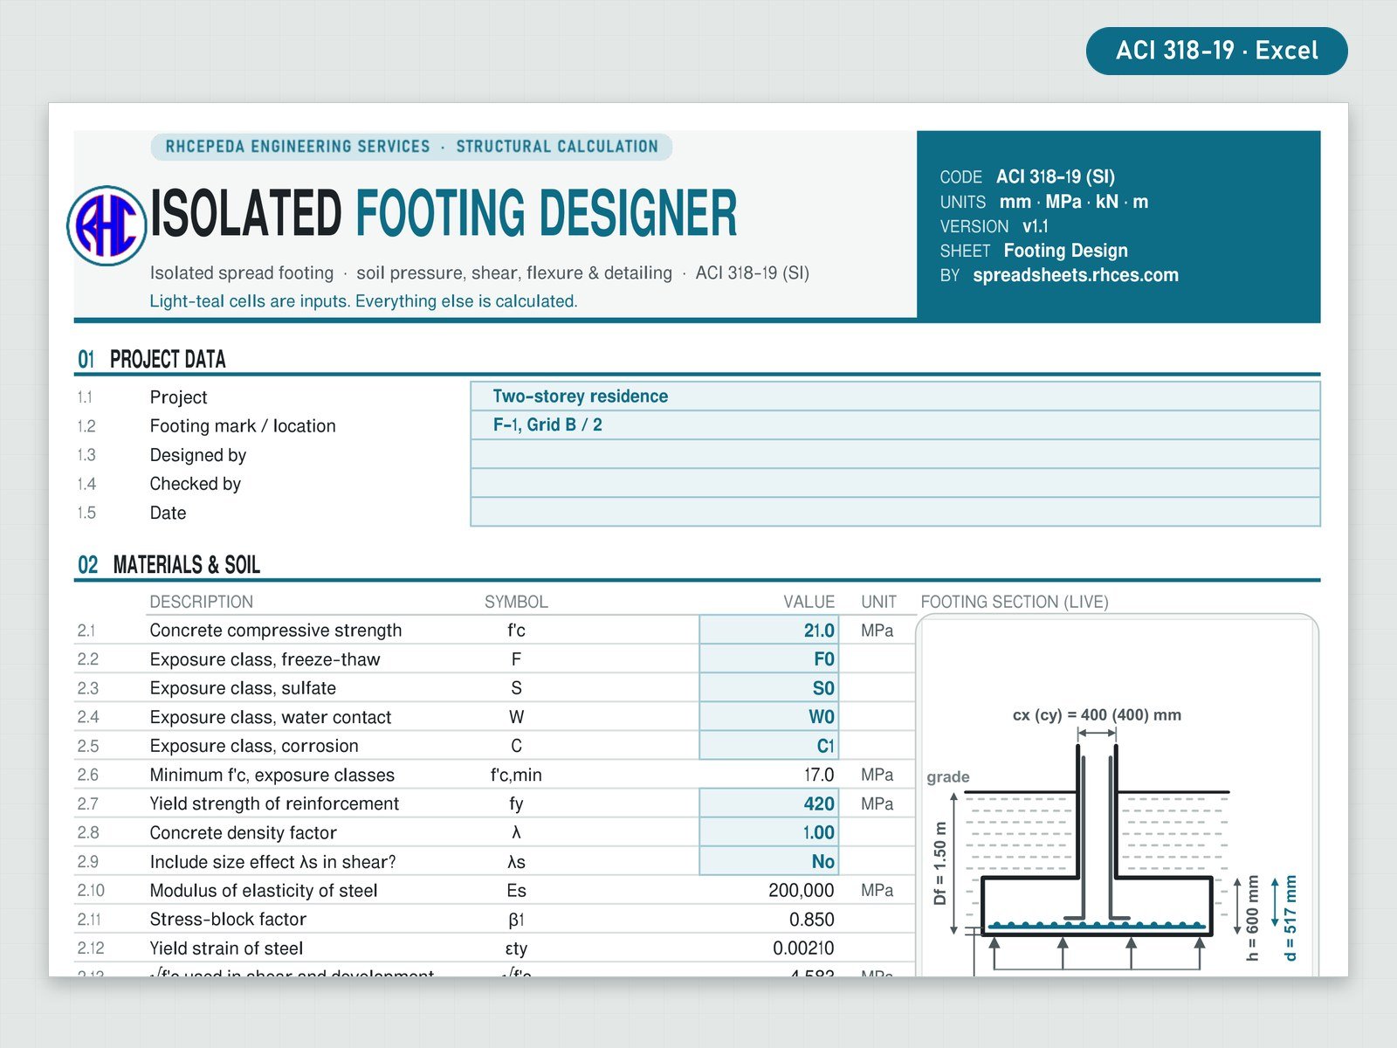Click the 0.850 stress-block factor value
Image resolution: width=1397 pixels, height=1048 pixels.
[812, 919]
